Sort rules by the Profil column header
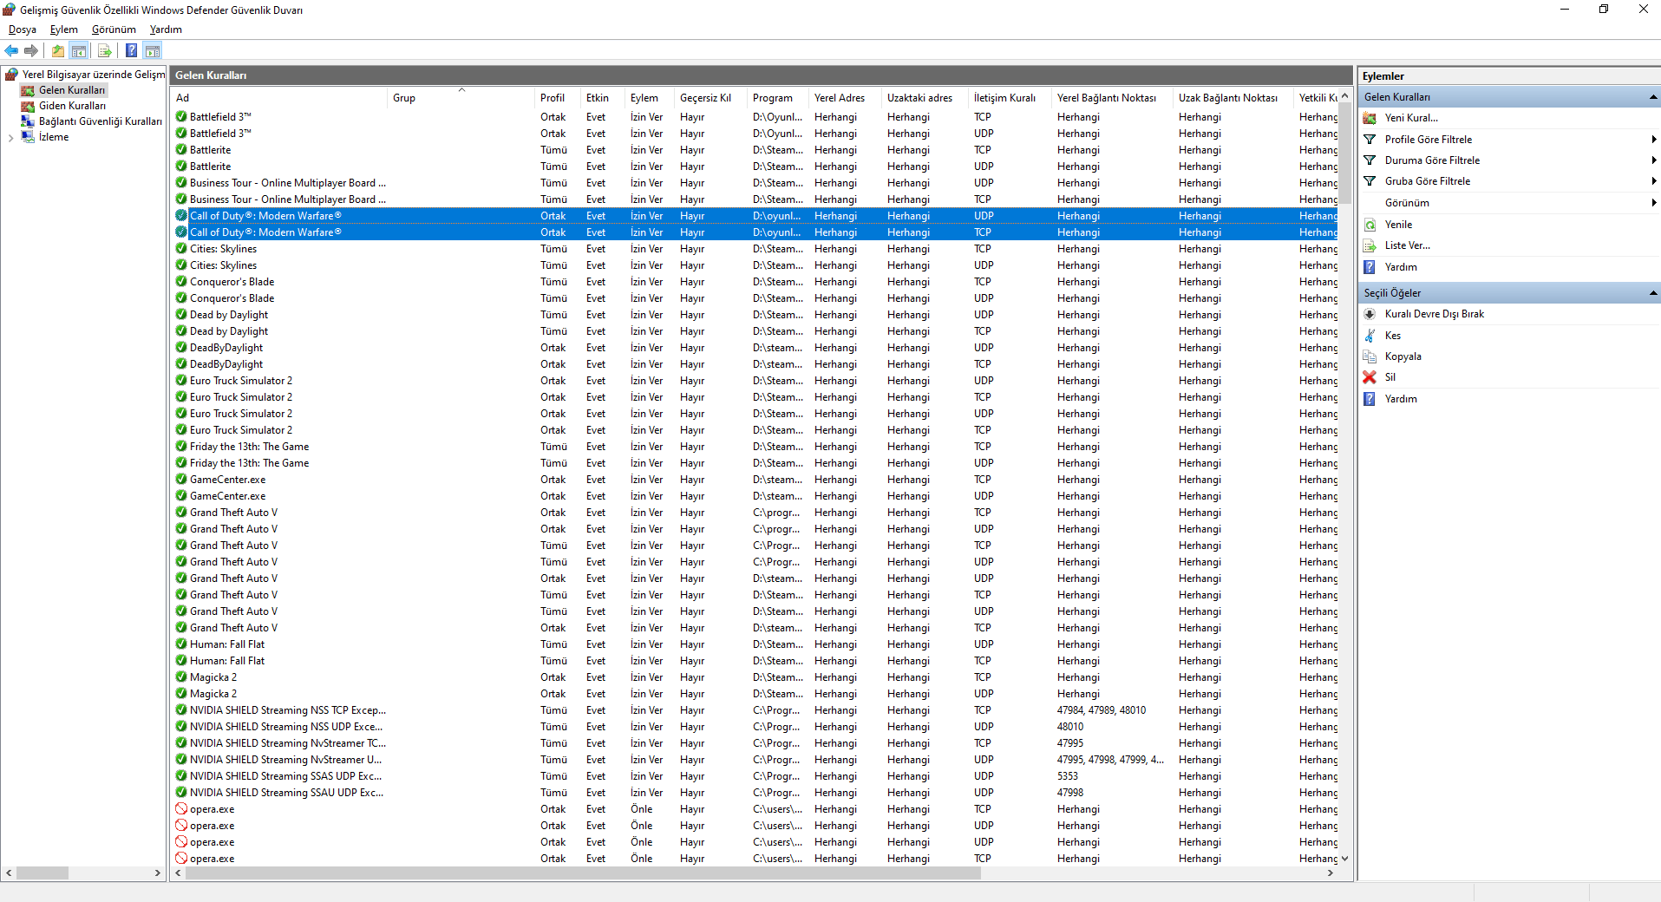 click(x=558, y=98)
